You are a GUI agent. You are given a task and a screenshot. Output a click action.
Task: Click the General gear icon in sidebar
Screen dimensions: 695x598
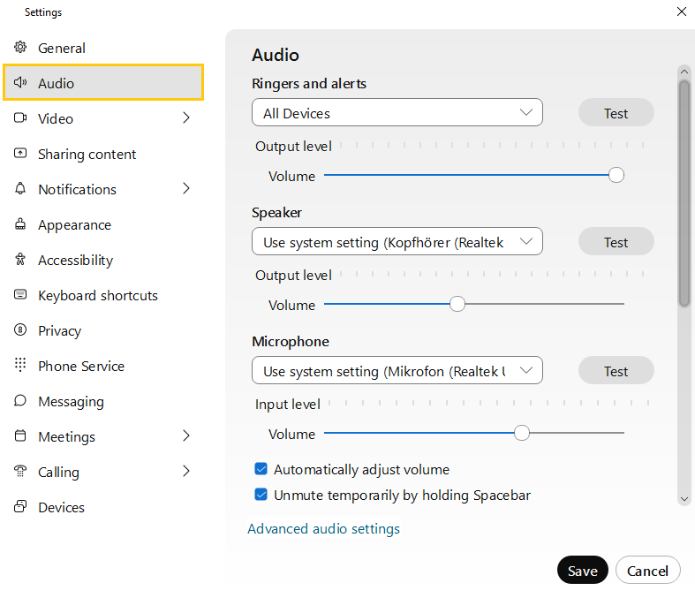[x=20, y=48]
